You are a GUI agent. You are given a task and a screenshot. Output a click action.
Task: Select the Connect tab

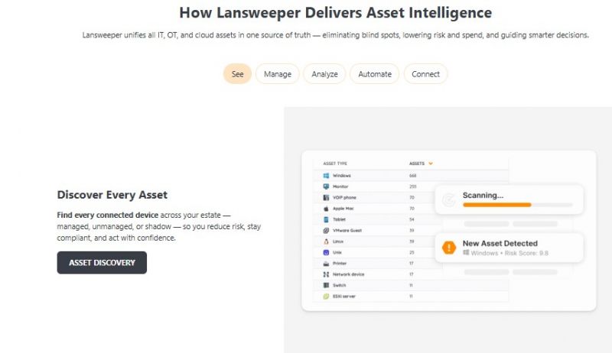[x=425, y=73]
